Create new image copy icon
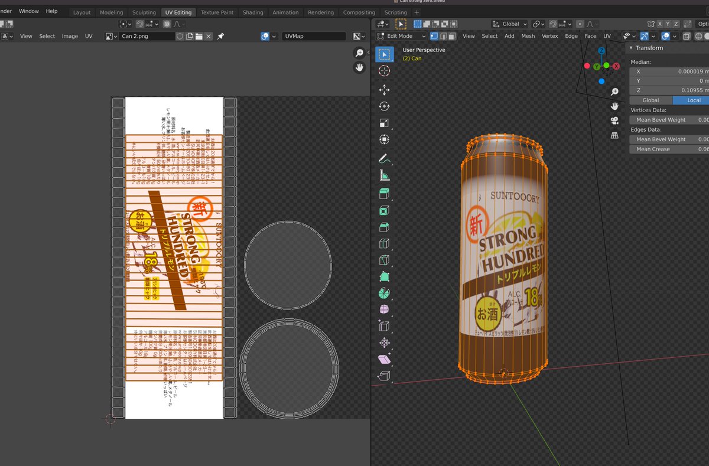The image size is (709, 466). (190, 36)
